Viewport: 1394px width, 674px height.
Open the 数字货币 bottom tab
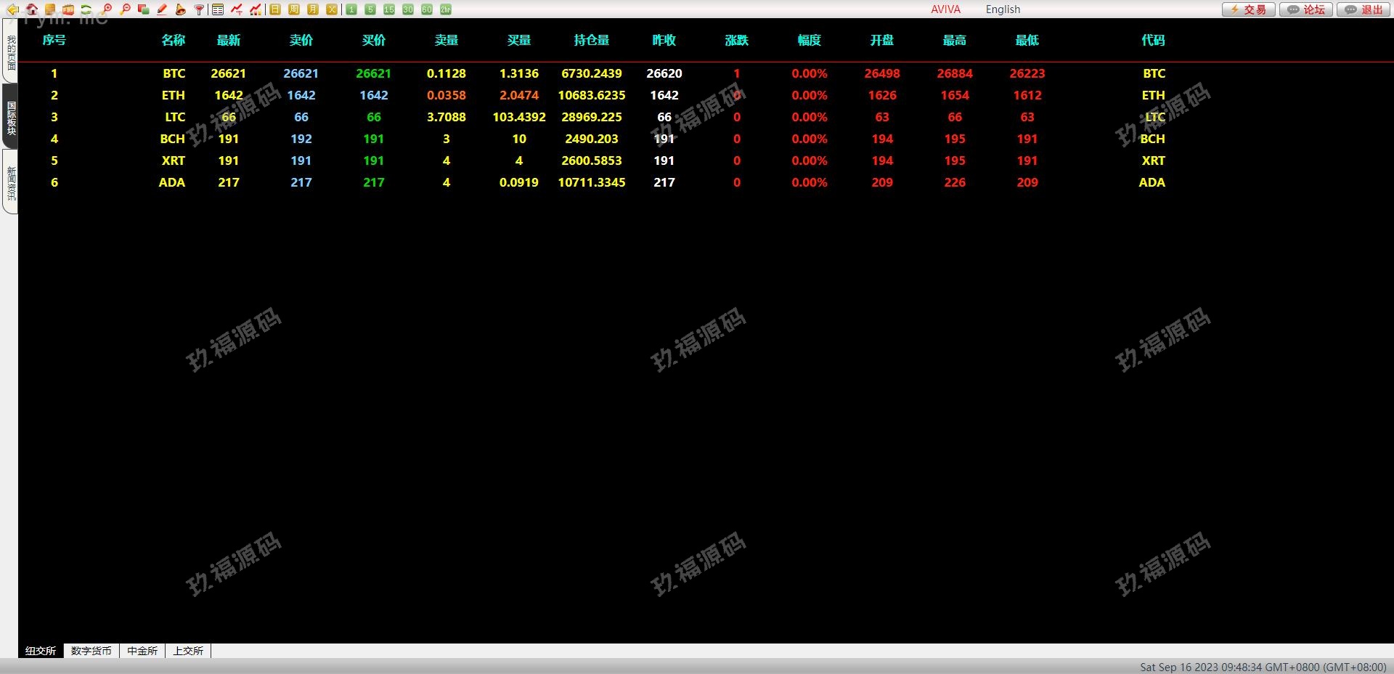(91, 651)
